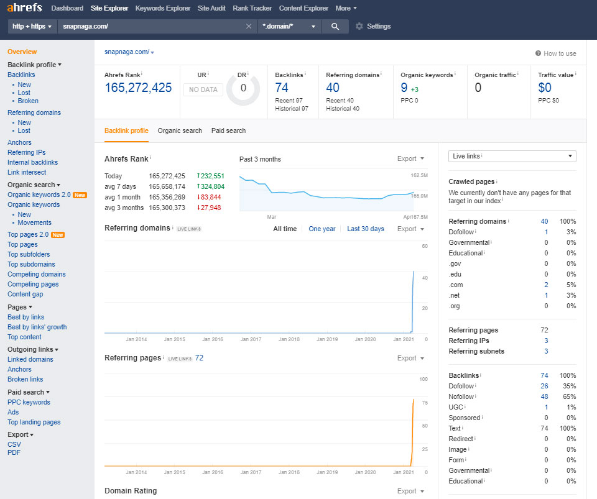597x499 pixels.
Task: Open the Anchors link under Backlink profile
Action: pyautogui.click(x=19, y=143)
